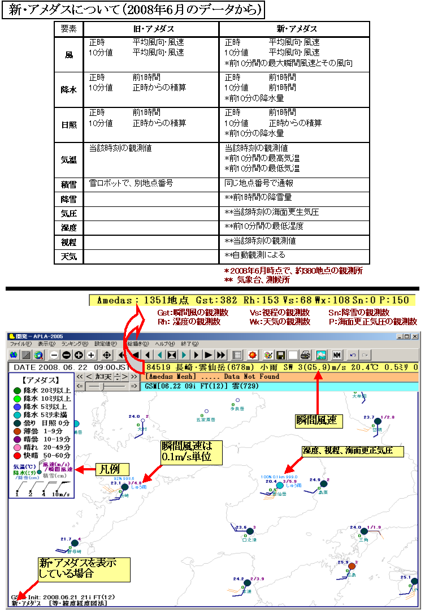Click the 降水 5ミリ以上 blue swatch

17,407
